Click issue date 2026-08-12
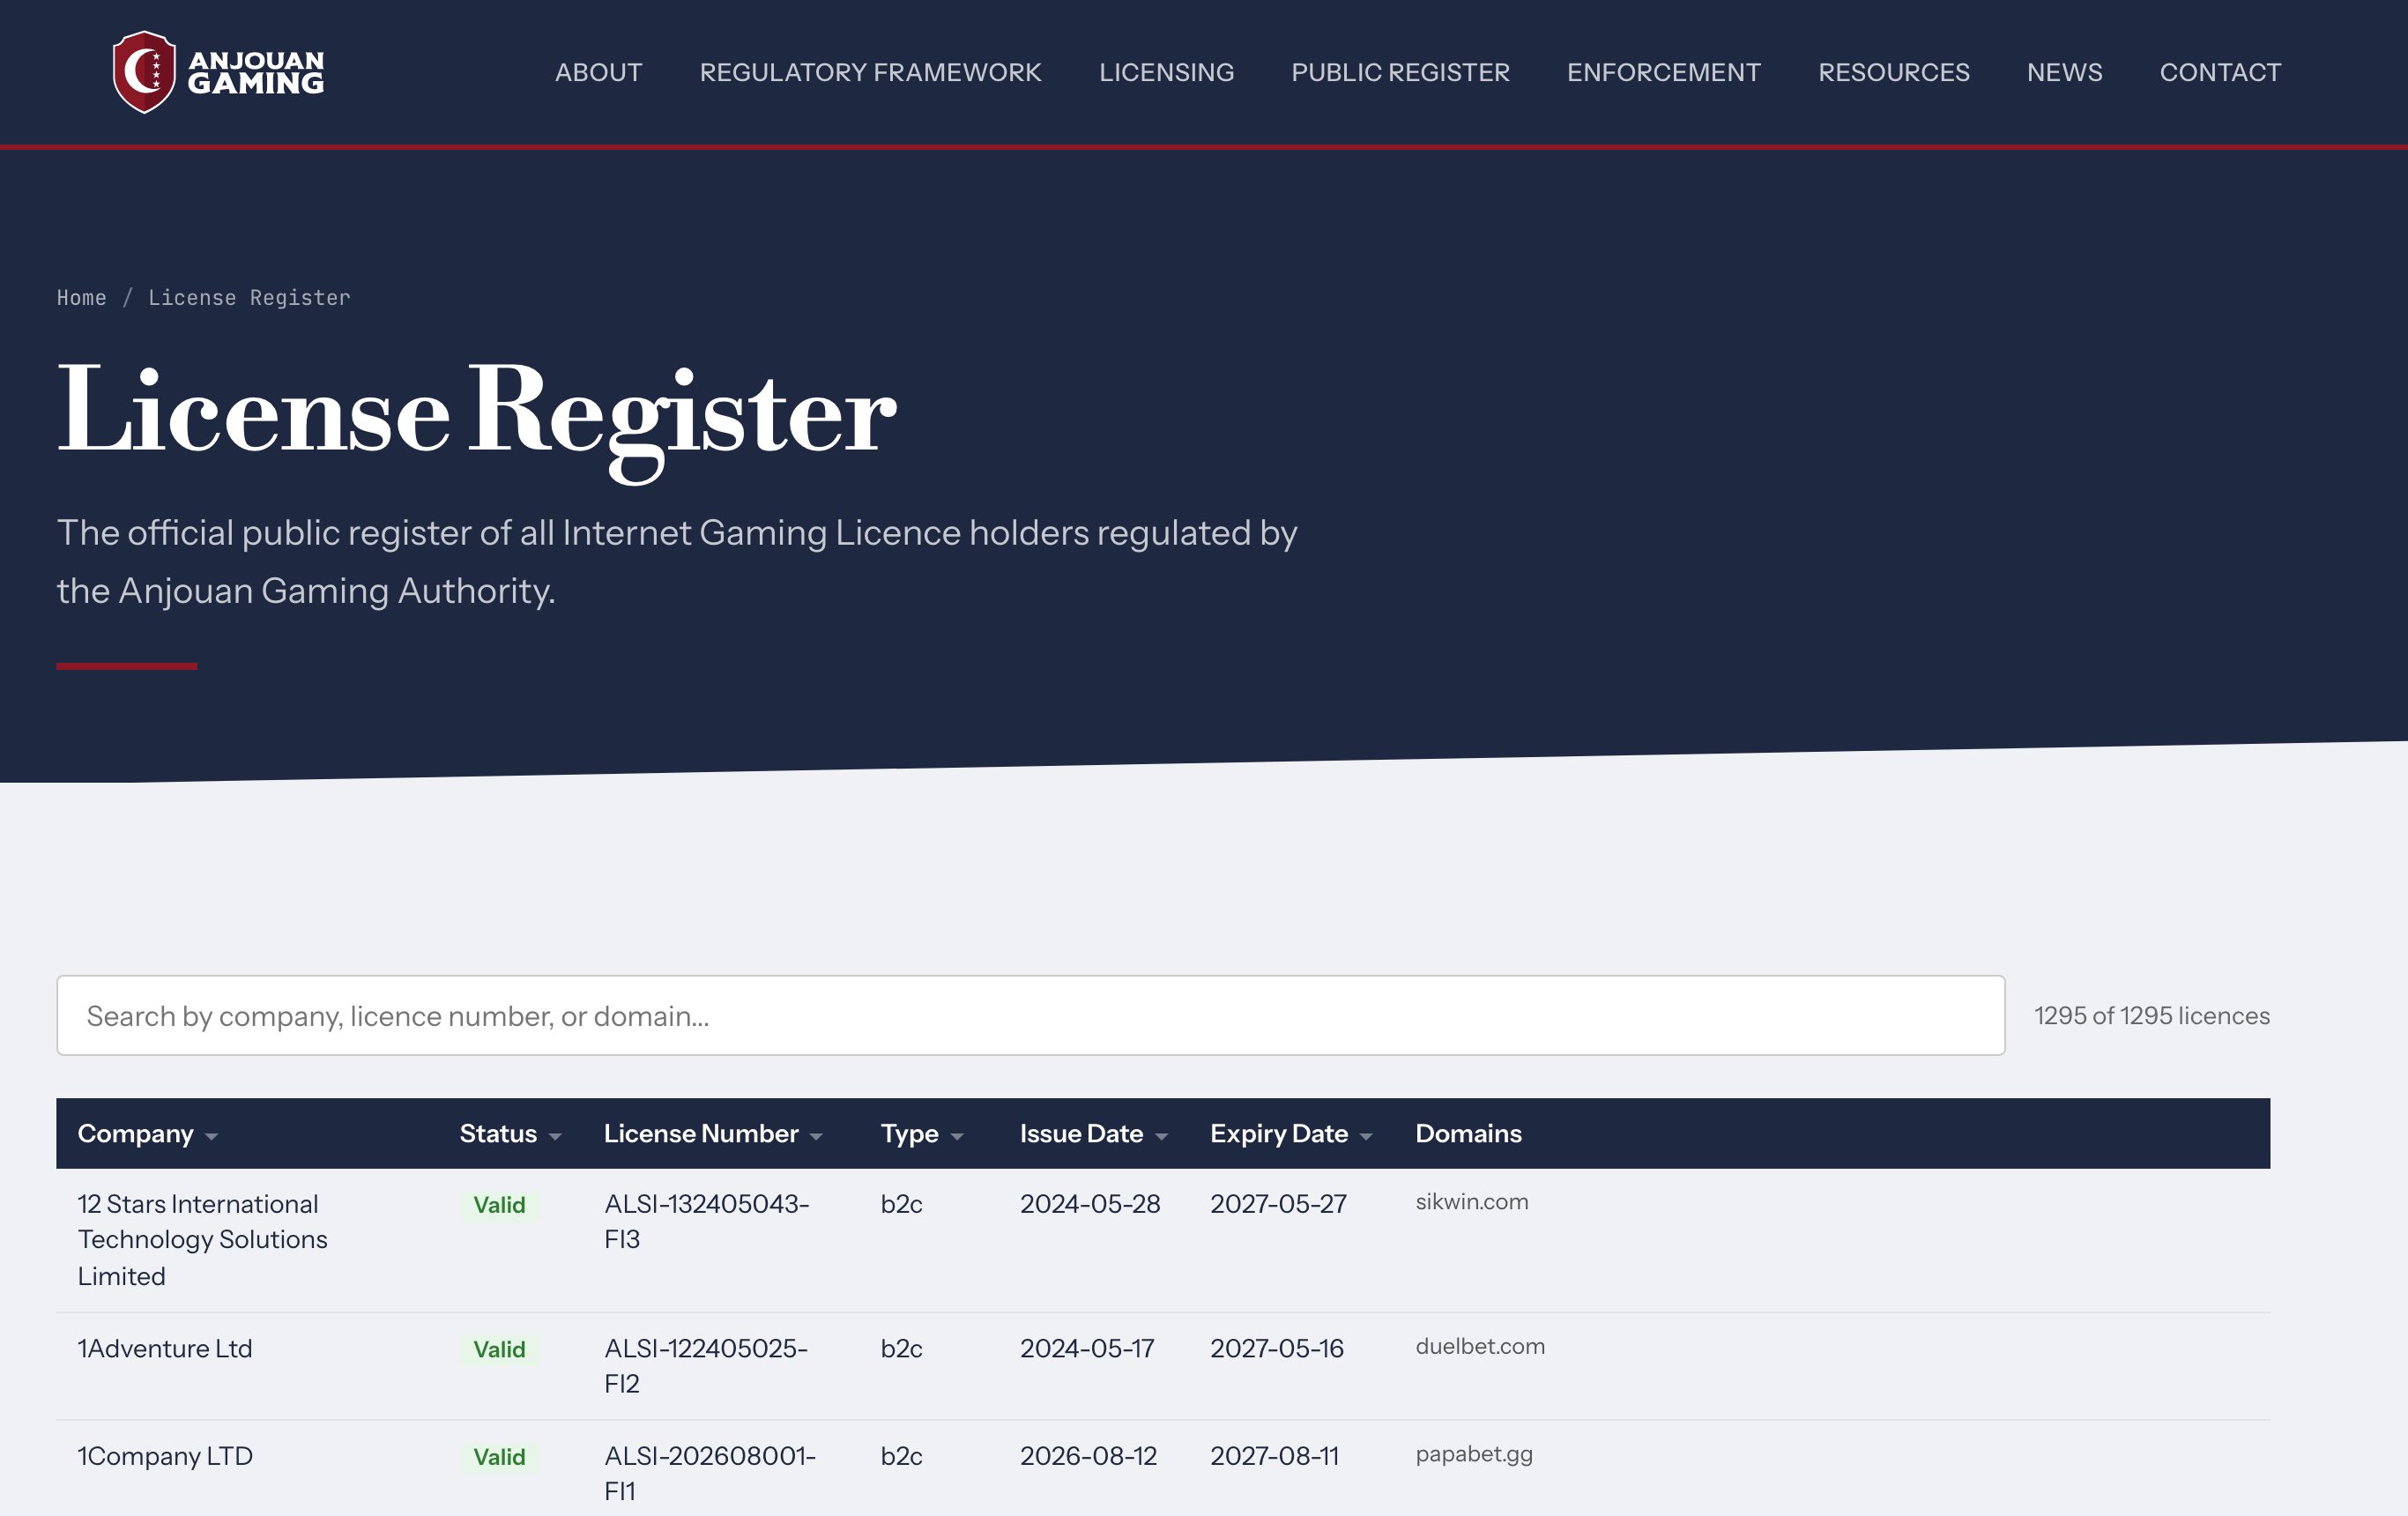The image size is (2408, 1516). pos(1088,1456)
